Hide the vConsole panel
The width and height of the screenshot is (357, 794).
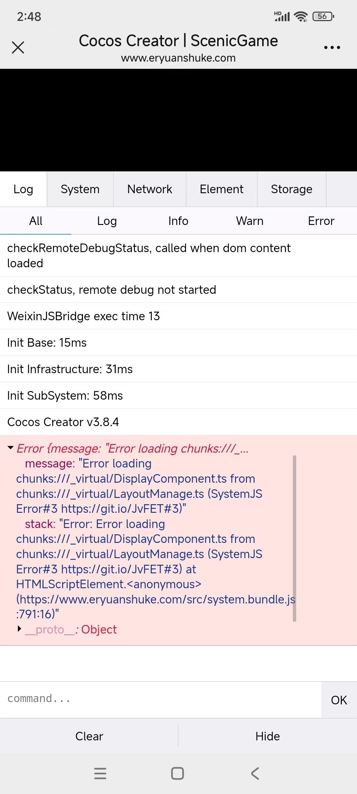pyautogui.click(x=267, y=736)
